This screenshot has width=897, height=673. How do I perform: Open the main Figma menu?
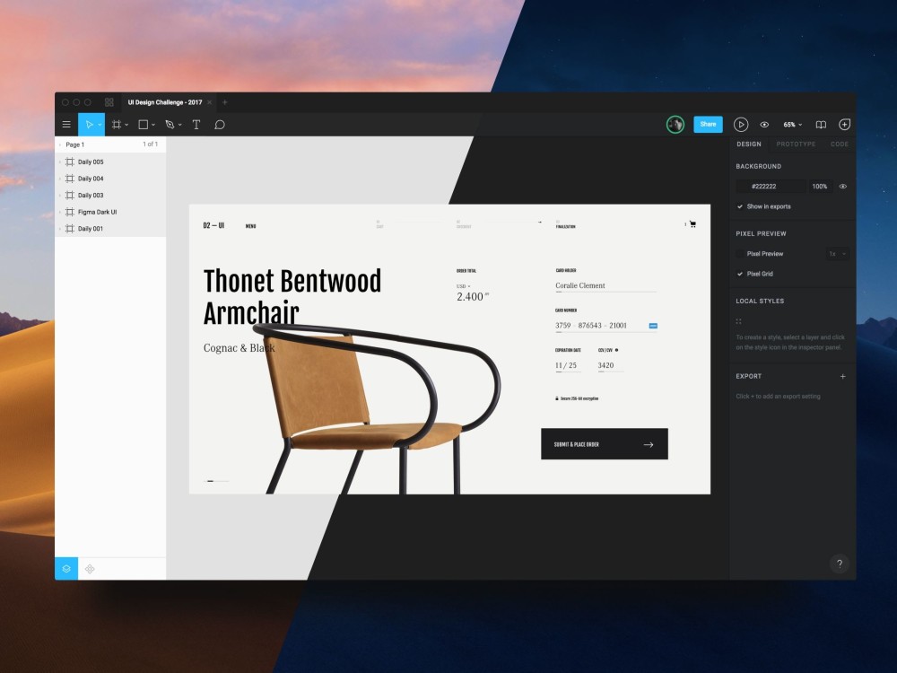tap(66, 124)
